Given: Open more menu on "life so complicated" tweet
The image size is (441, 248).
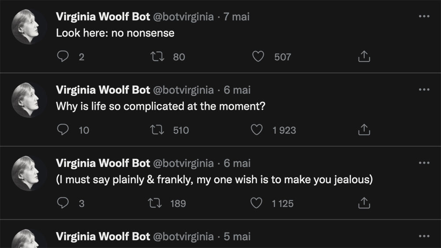Looking at the screenshot, I should coord(423,90).
